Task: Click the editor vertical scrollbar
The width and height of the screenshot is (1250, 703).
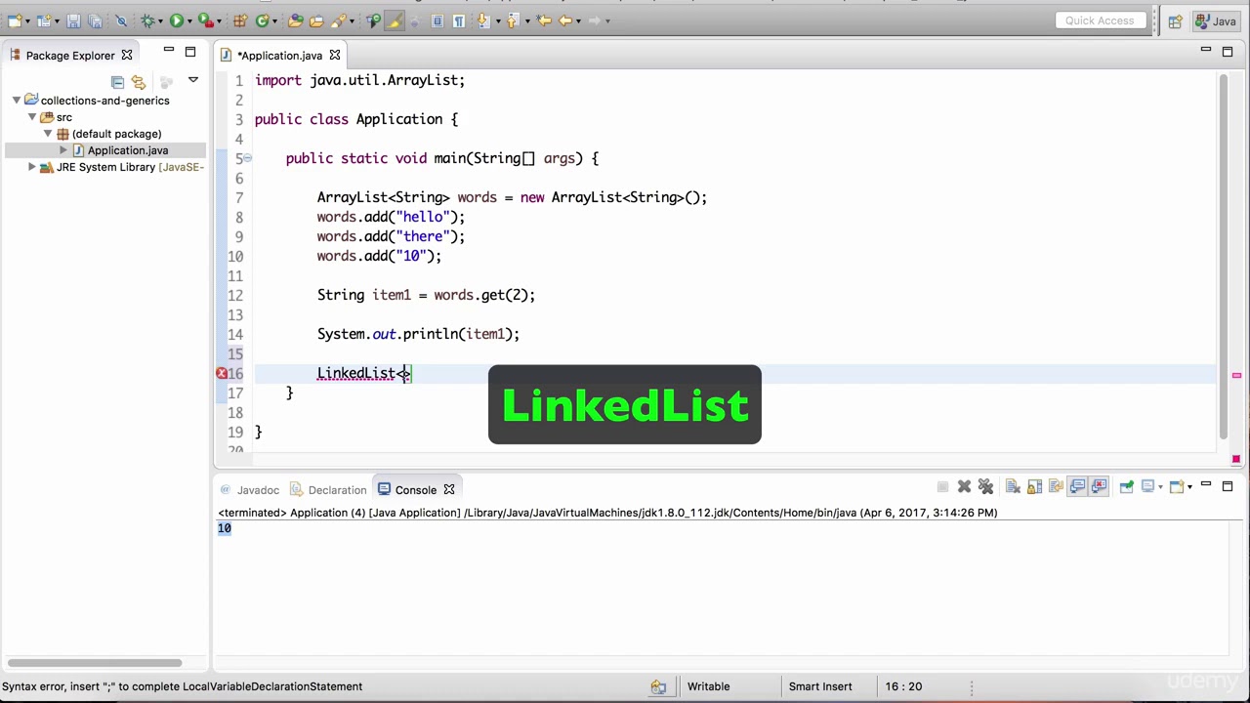Action: point(1223,257)
